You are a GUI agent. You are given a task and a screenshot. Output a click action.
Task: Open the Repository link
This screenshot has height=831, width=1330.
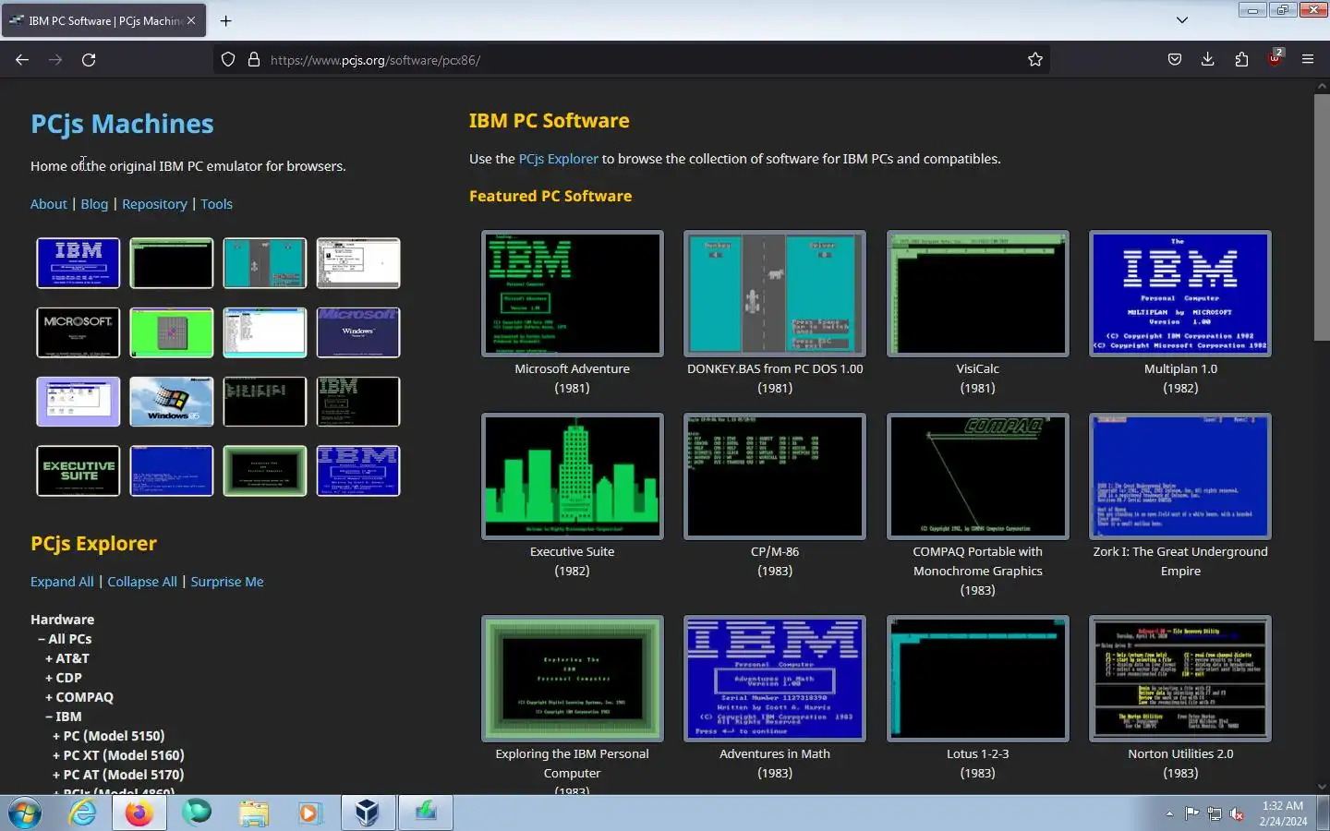pyautogui.click(x=154, y=204)
